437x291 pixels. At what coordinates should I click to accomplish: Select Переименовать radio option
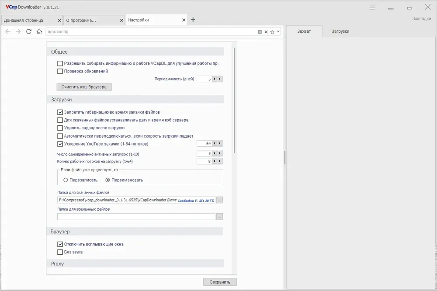click(x=108, y=180)
